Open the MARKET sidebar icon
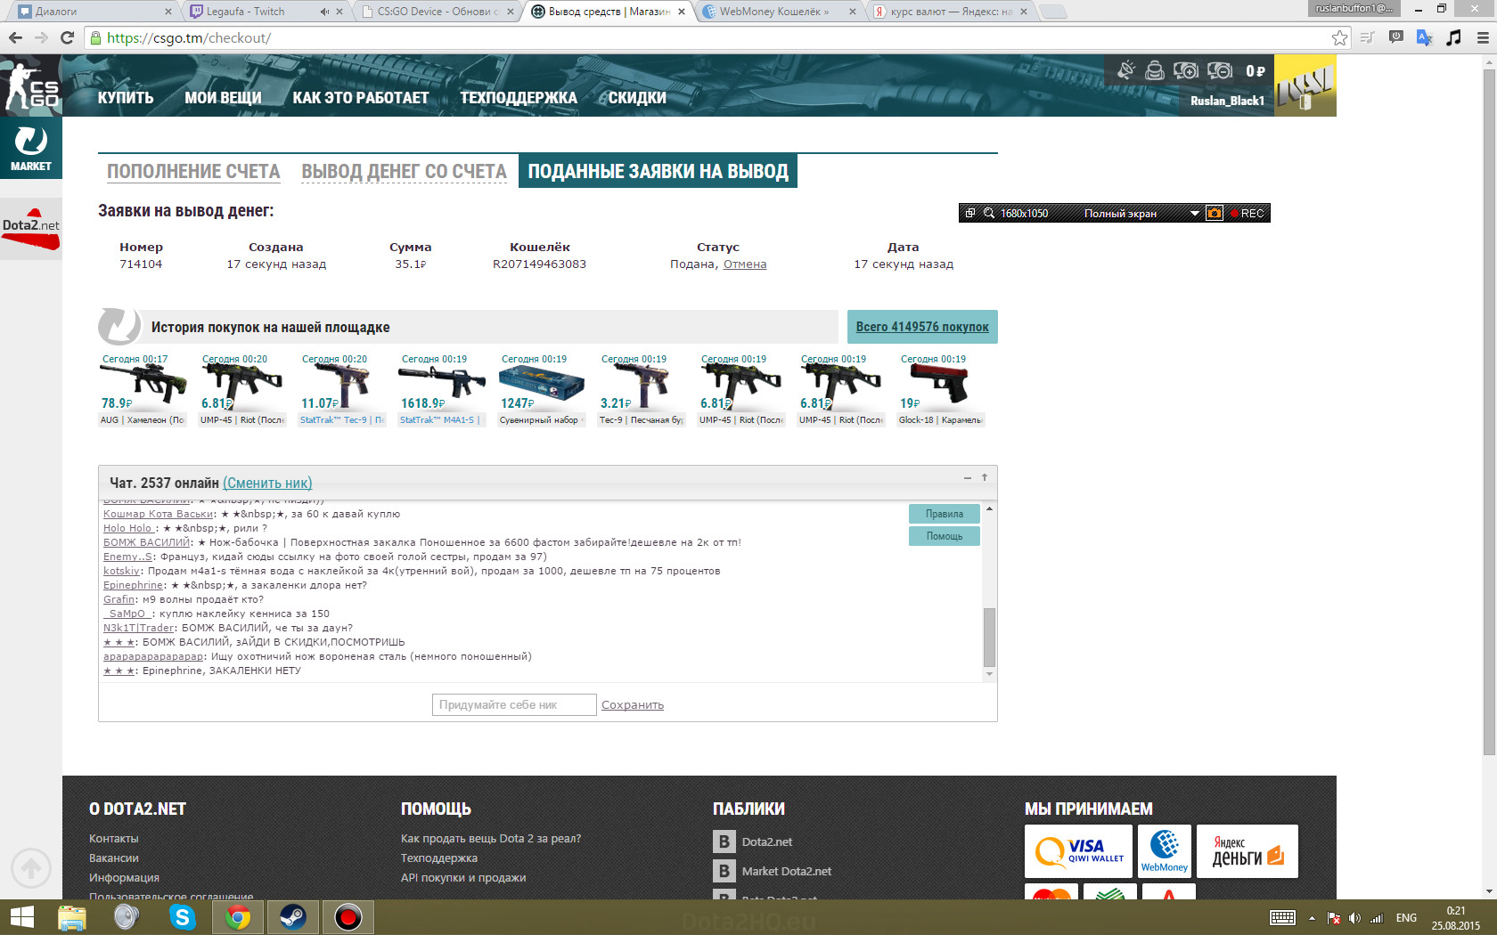Viewport: 1497px width, 935px height. (x=31, y=148)
